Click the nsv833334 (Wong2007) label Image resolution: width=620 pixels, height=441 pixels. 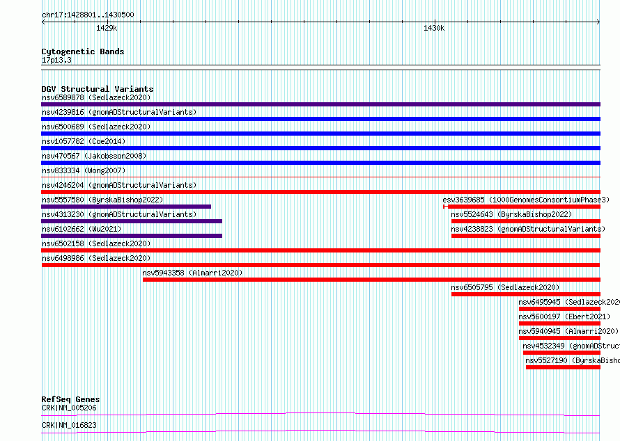(84, 170)
